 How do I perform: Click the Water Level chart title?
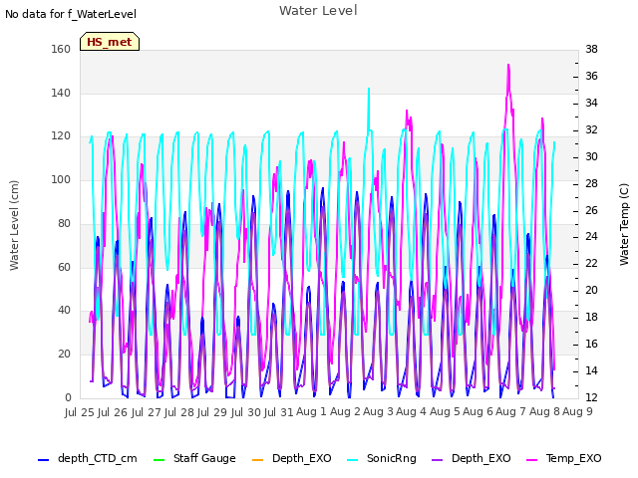click(x=318, y=11)
